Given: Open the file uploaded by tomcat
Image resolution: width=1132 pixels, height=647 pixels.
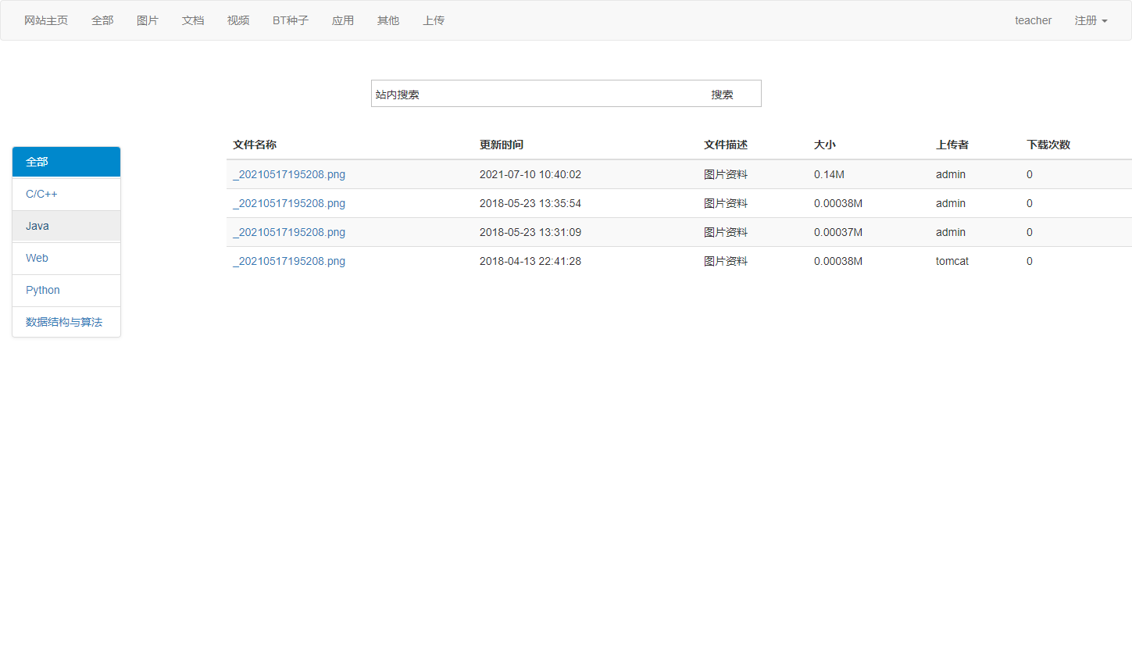Looking at the screenshot, I should [x=289, y=261].
